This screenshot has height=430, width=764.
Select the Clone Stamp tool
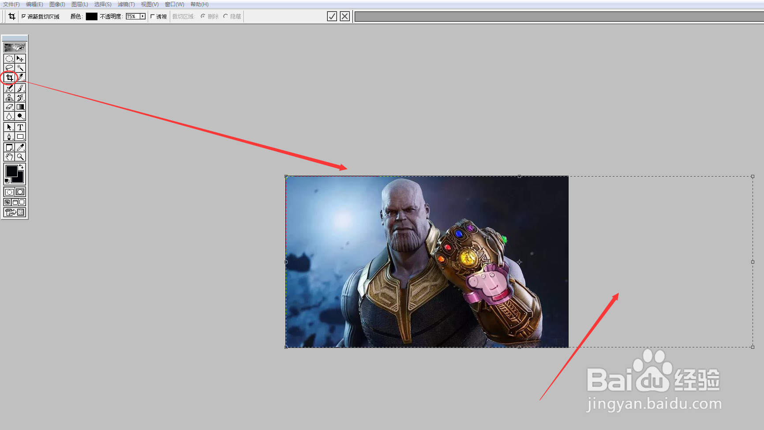[x=9, y=98]
